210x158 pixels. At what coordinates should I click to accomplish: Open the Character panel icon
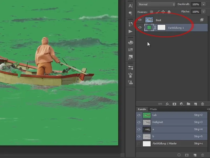[x=130, y=6]
